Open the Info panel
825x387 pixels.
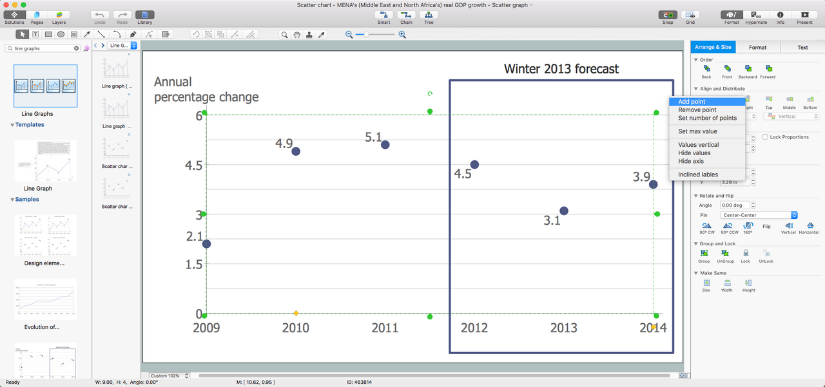click(x=781, y=15)
